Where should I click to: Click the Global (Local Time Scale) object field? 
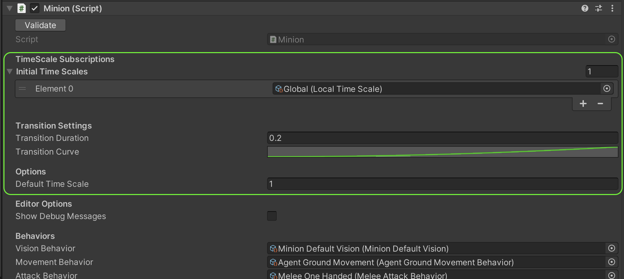click(435, 89)
